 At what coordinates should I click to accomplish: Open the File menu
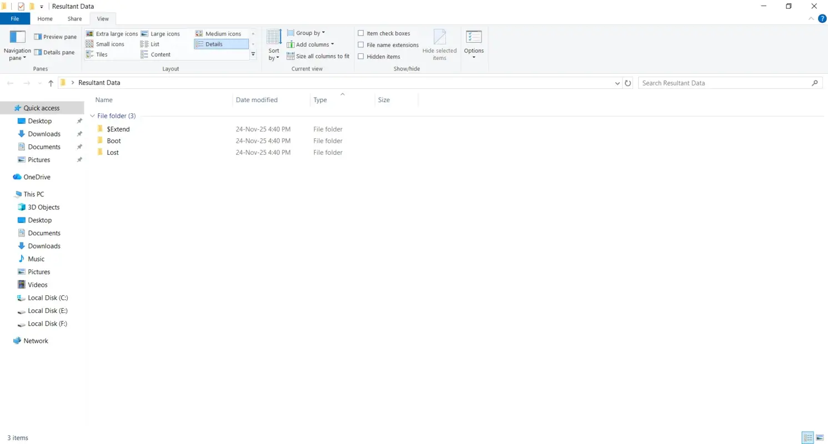[x=14, y=18]
